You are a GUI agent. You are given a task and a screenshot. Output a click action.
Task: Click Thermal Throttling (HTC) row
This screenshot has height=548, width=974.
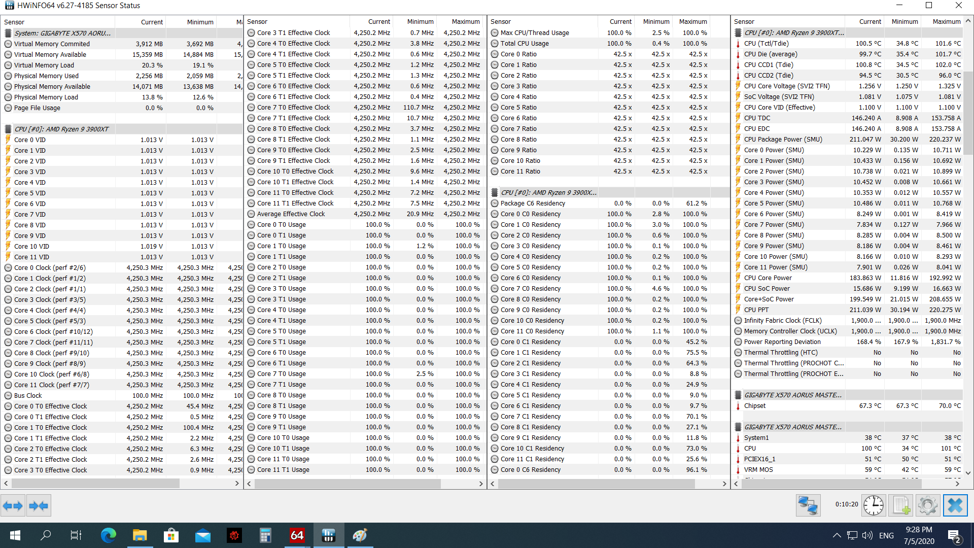848,353
